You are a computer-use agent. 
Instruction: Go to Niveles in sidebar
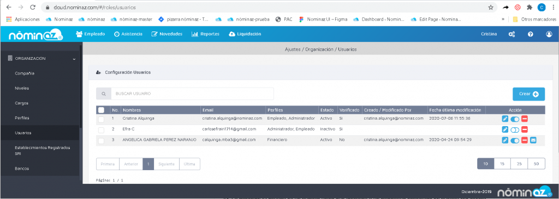click(22, 88)
